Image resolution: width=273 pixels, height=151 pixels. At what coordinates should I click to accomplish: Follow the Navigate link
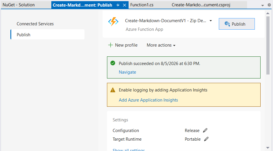(x=127, y=72)
